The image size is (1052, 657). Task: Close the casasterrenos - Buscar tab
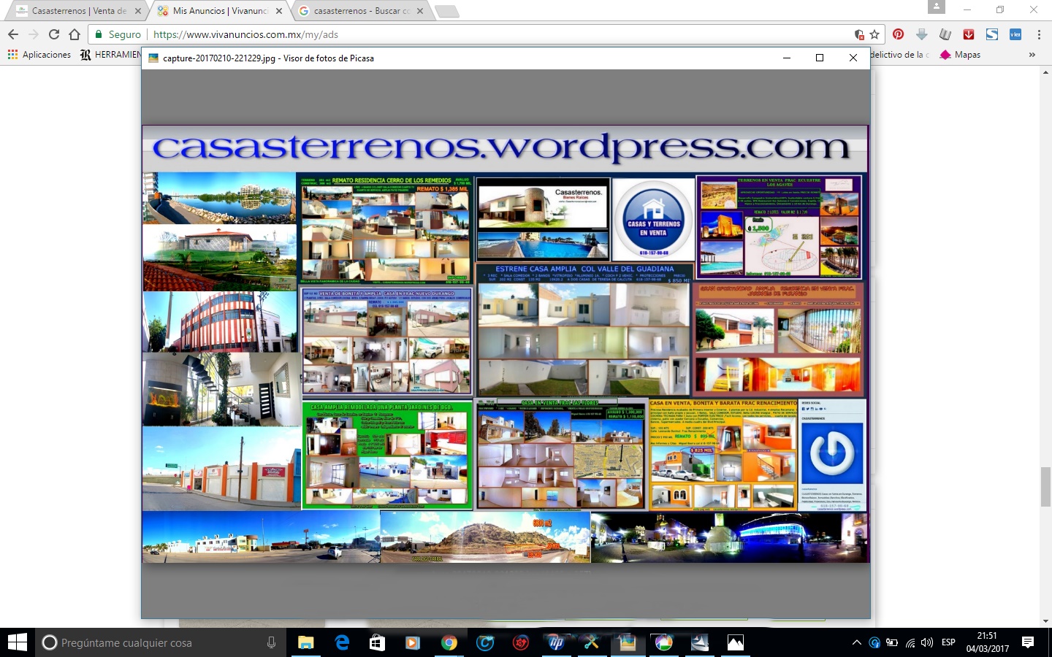point(420,11)
